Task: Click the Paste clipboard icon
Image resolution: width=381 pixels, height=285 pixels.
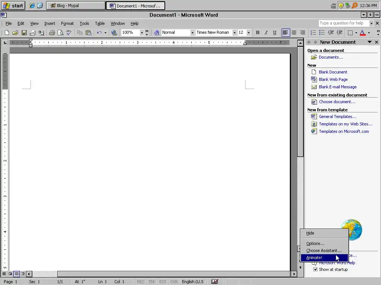Action: point(89,33)
